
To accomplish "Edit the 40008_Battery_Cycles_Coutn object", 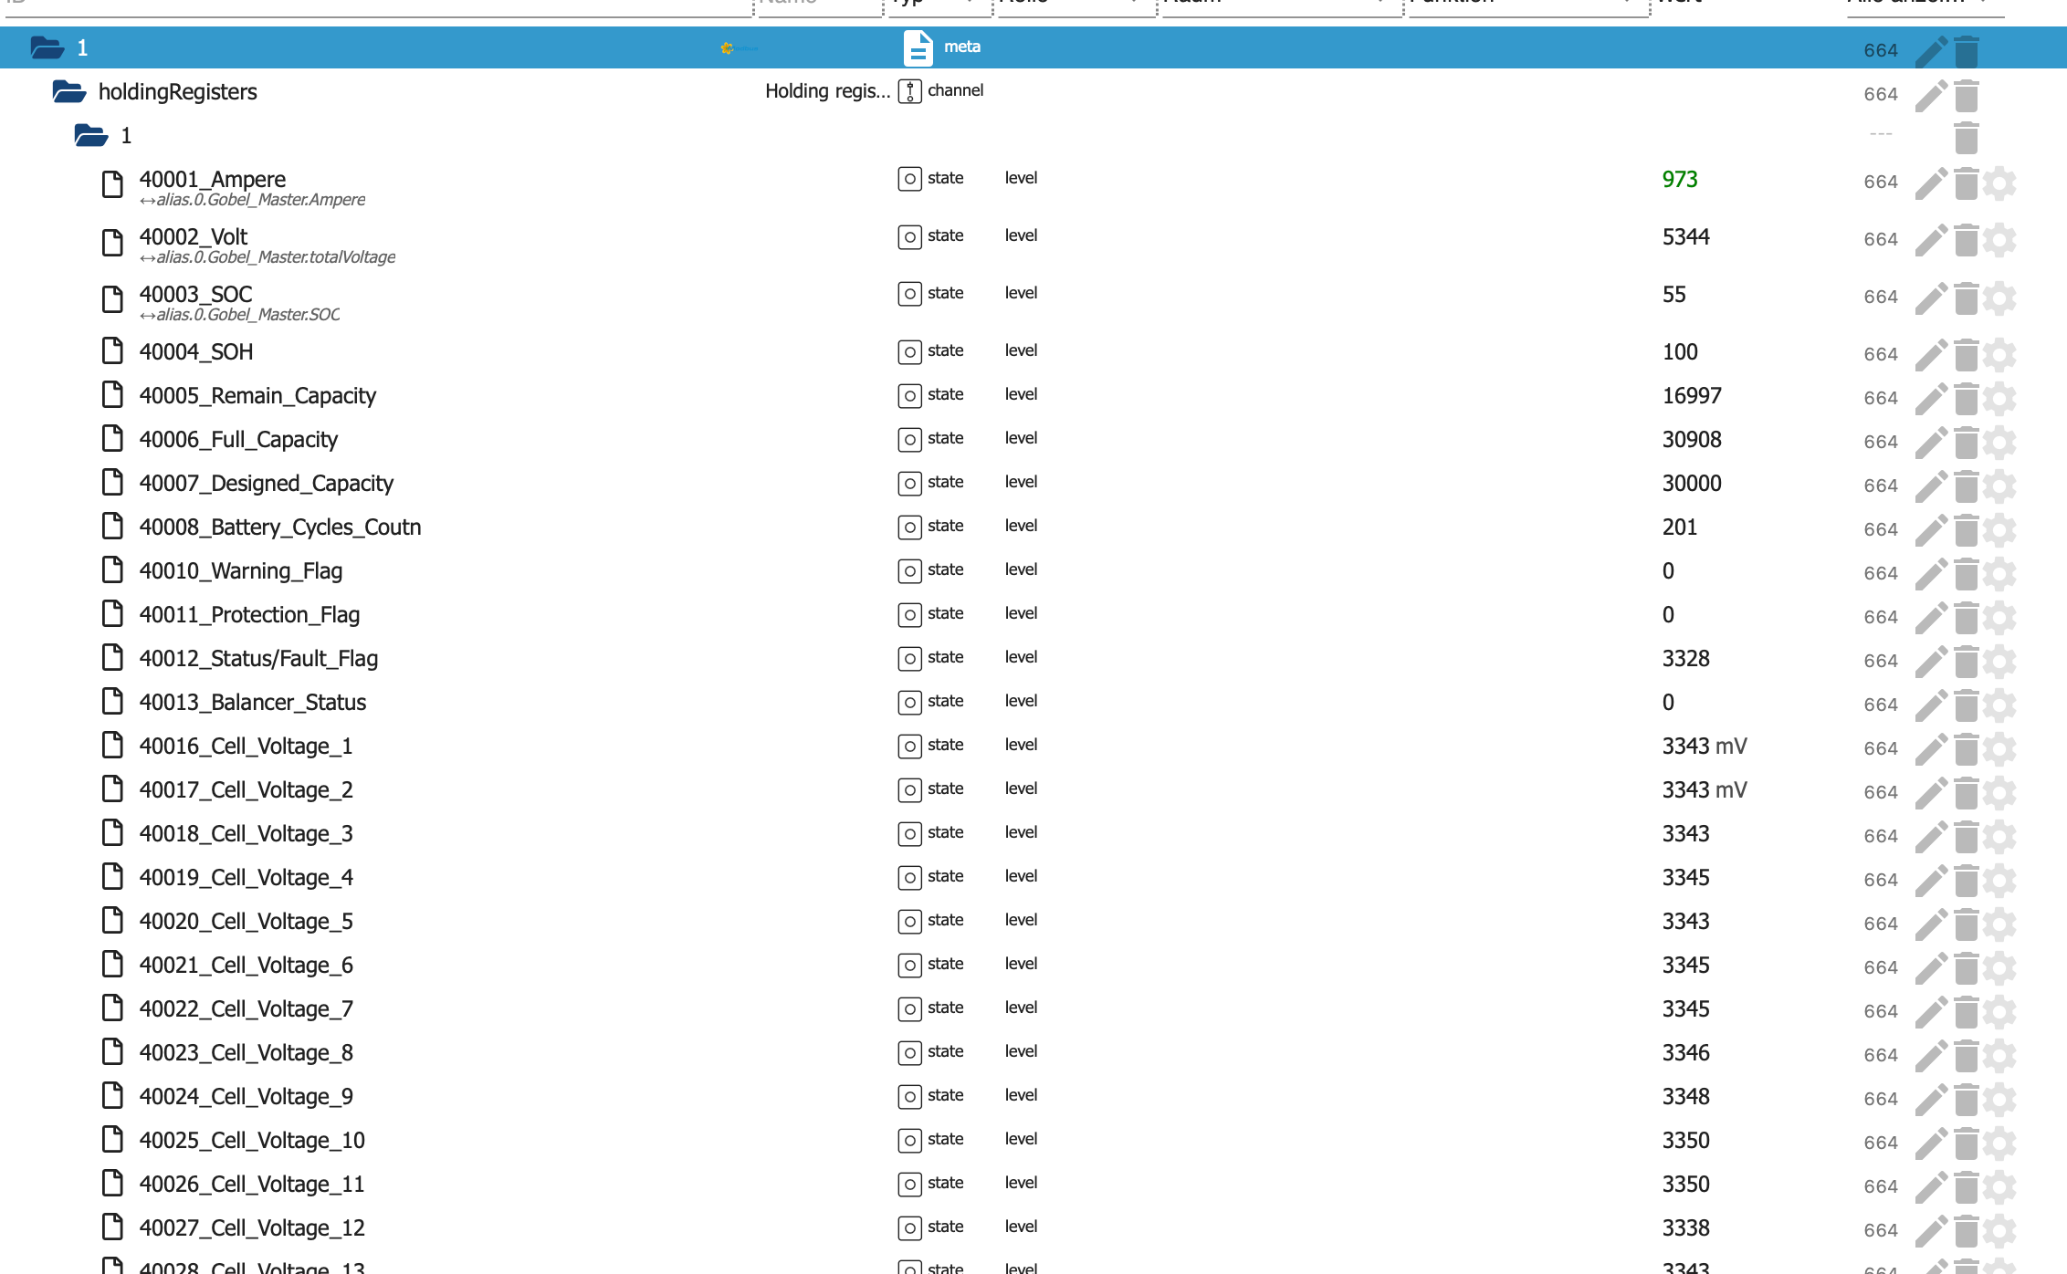I will (1930, 529).
